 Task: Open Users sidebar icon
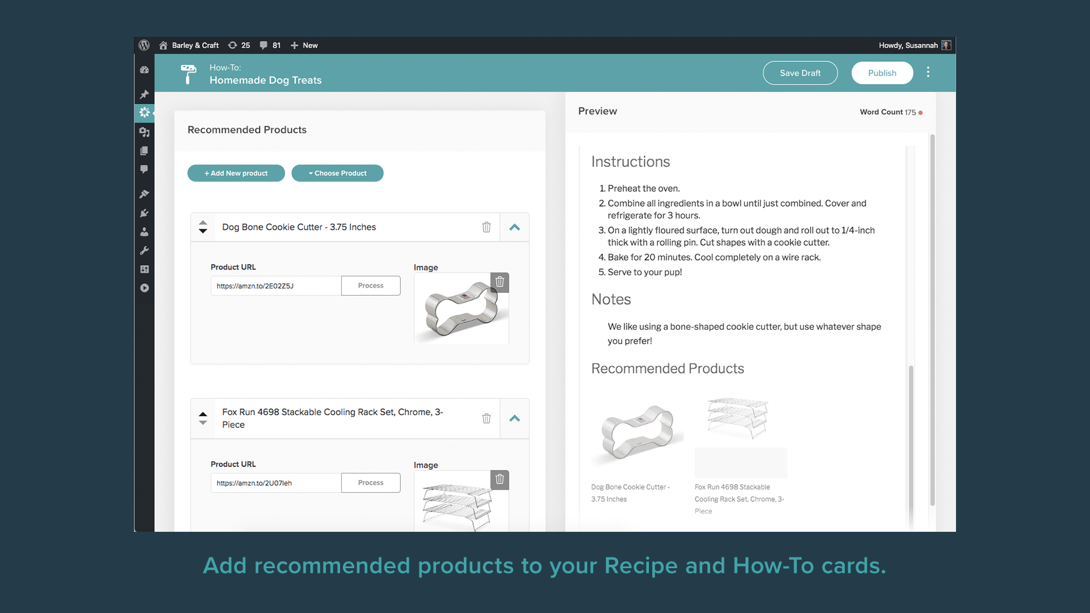pos(144,232)
